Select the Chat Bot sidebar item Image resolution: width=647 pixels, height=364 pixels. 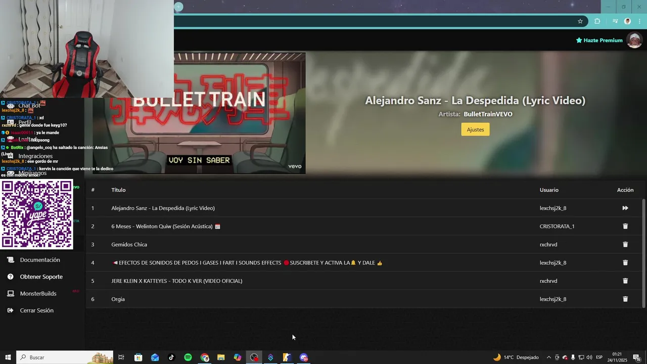29,106
